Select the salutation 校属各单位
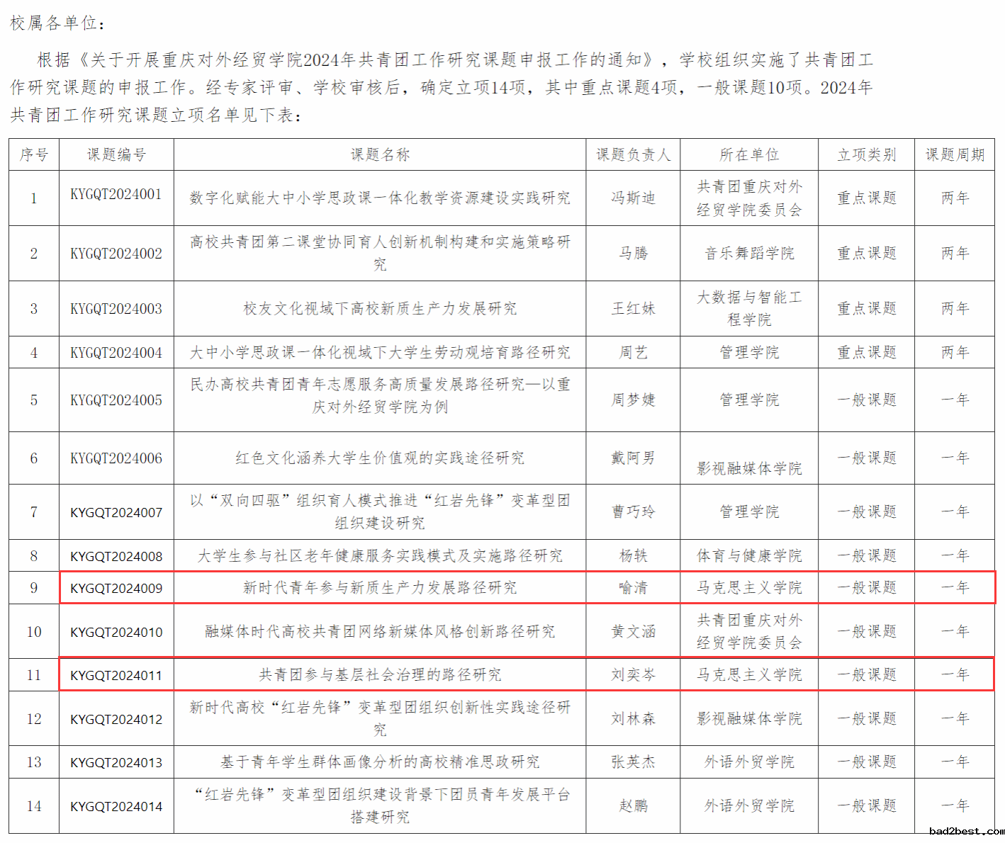 (x=53, y=23)
